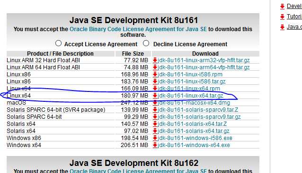Image resolution: width=302 pixels, height=173 pixels.
Task: Click red arrow icon next to Tutorials sidebar link
Action: (x=282, y=16)
